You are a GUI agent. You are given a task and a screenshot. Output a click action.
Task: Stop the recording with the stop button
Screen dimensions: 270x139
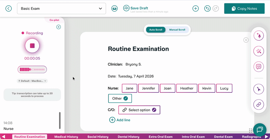click(32, 46)
